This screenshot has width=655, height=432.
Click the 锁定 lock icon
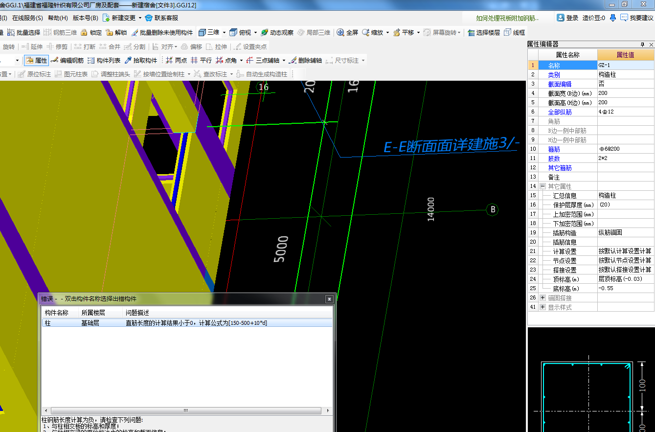point(84,32)
